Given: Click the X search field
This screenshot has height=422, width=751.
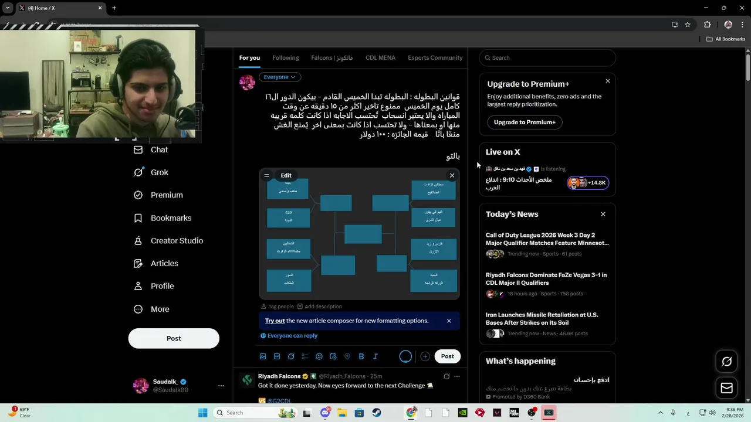Looking at the screenshot, I should pos(547,57).
